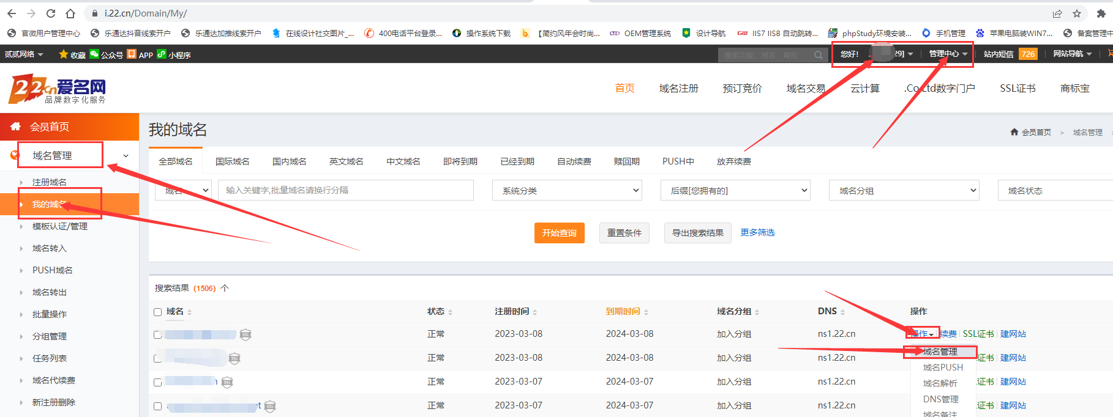Viewport: 1113px width, 417px height.
Task: Switch to the 国际域名 tab
Action: coord(233,161)
